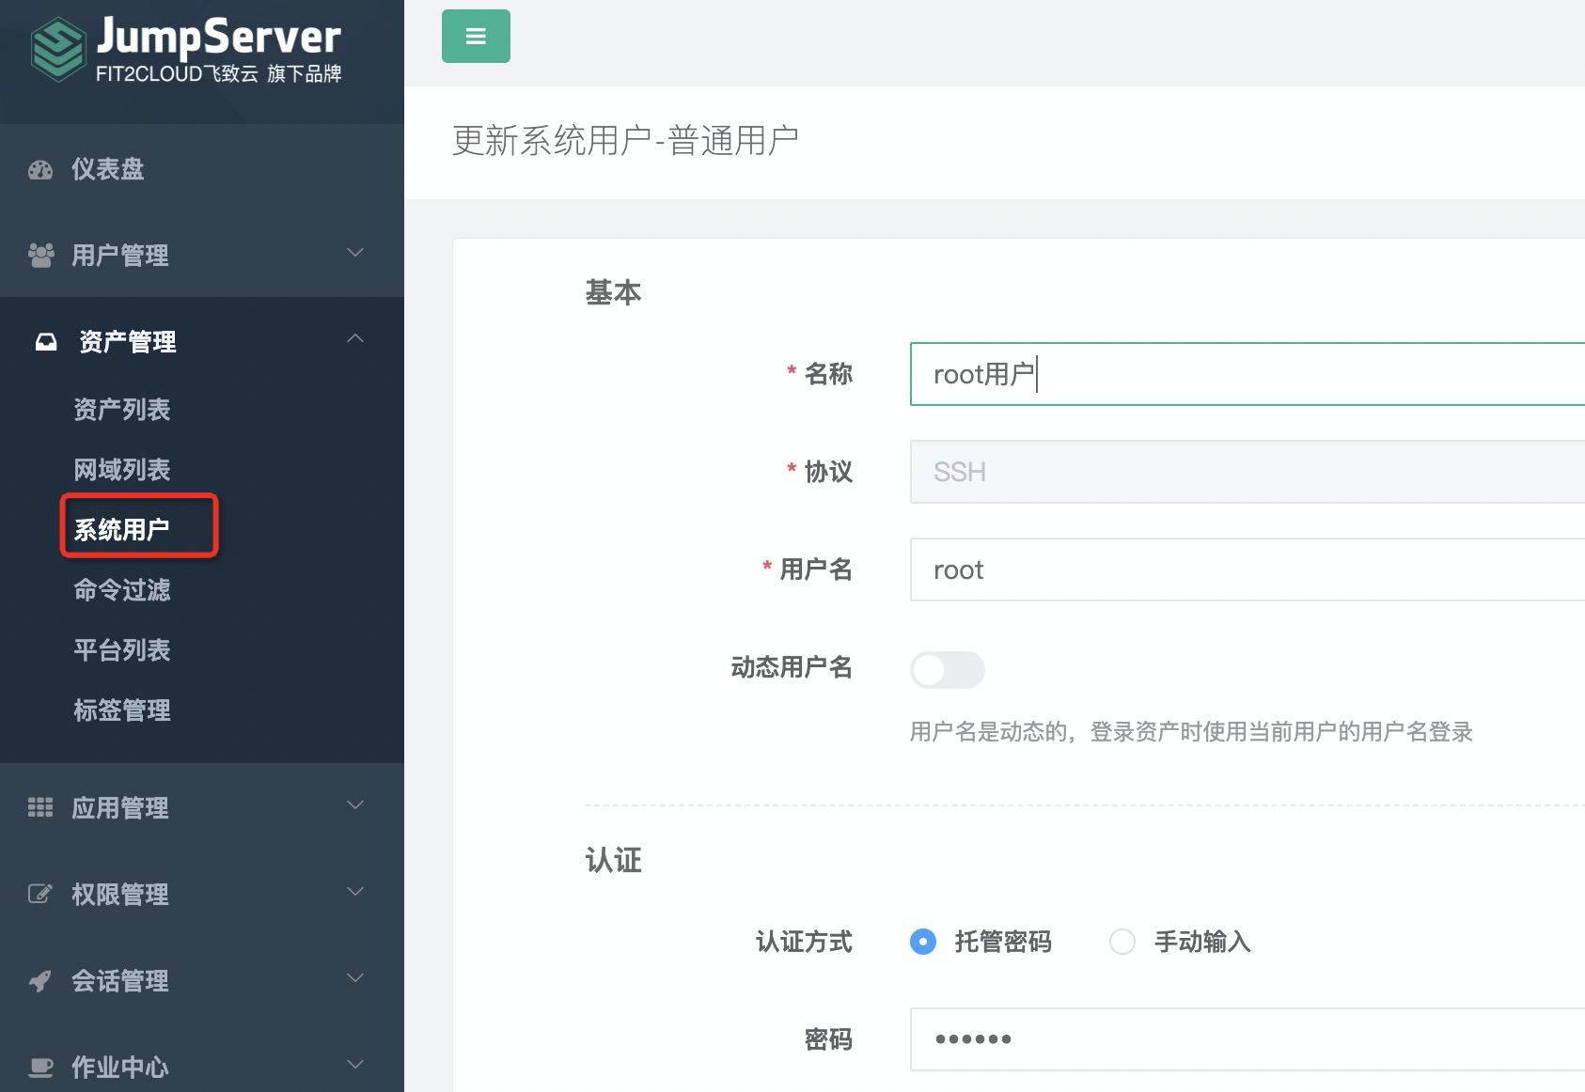
Task: Click the dashboard gauge icon beside 仪表盘
Action: [x=40, y=170]
